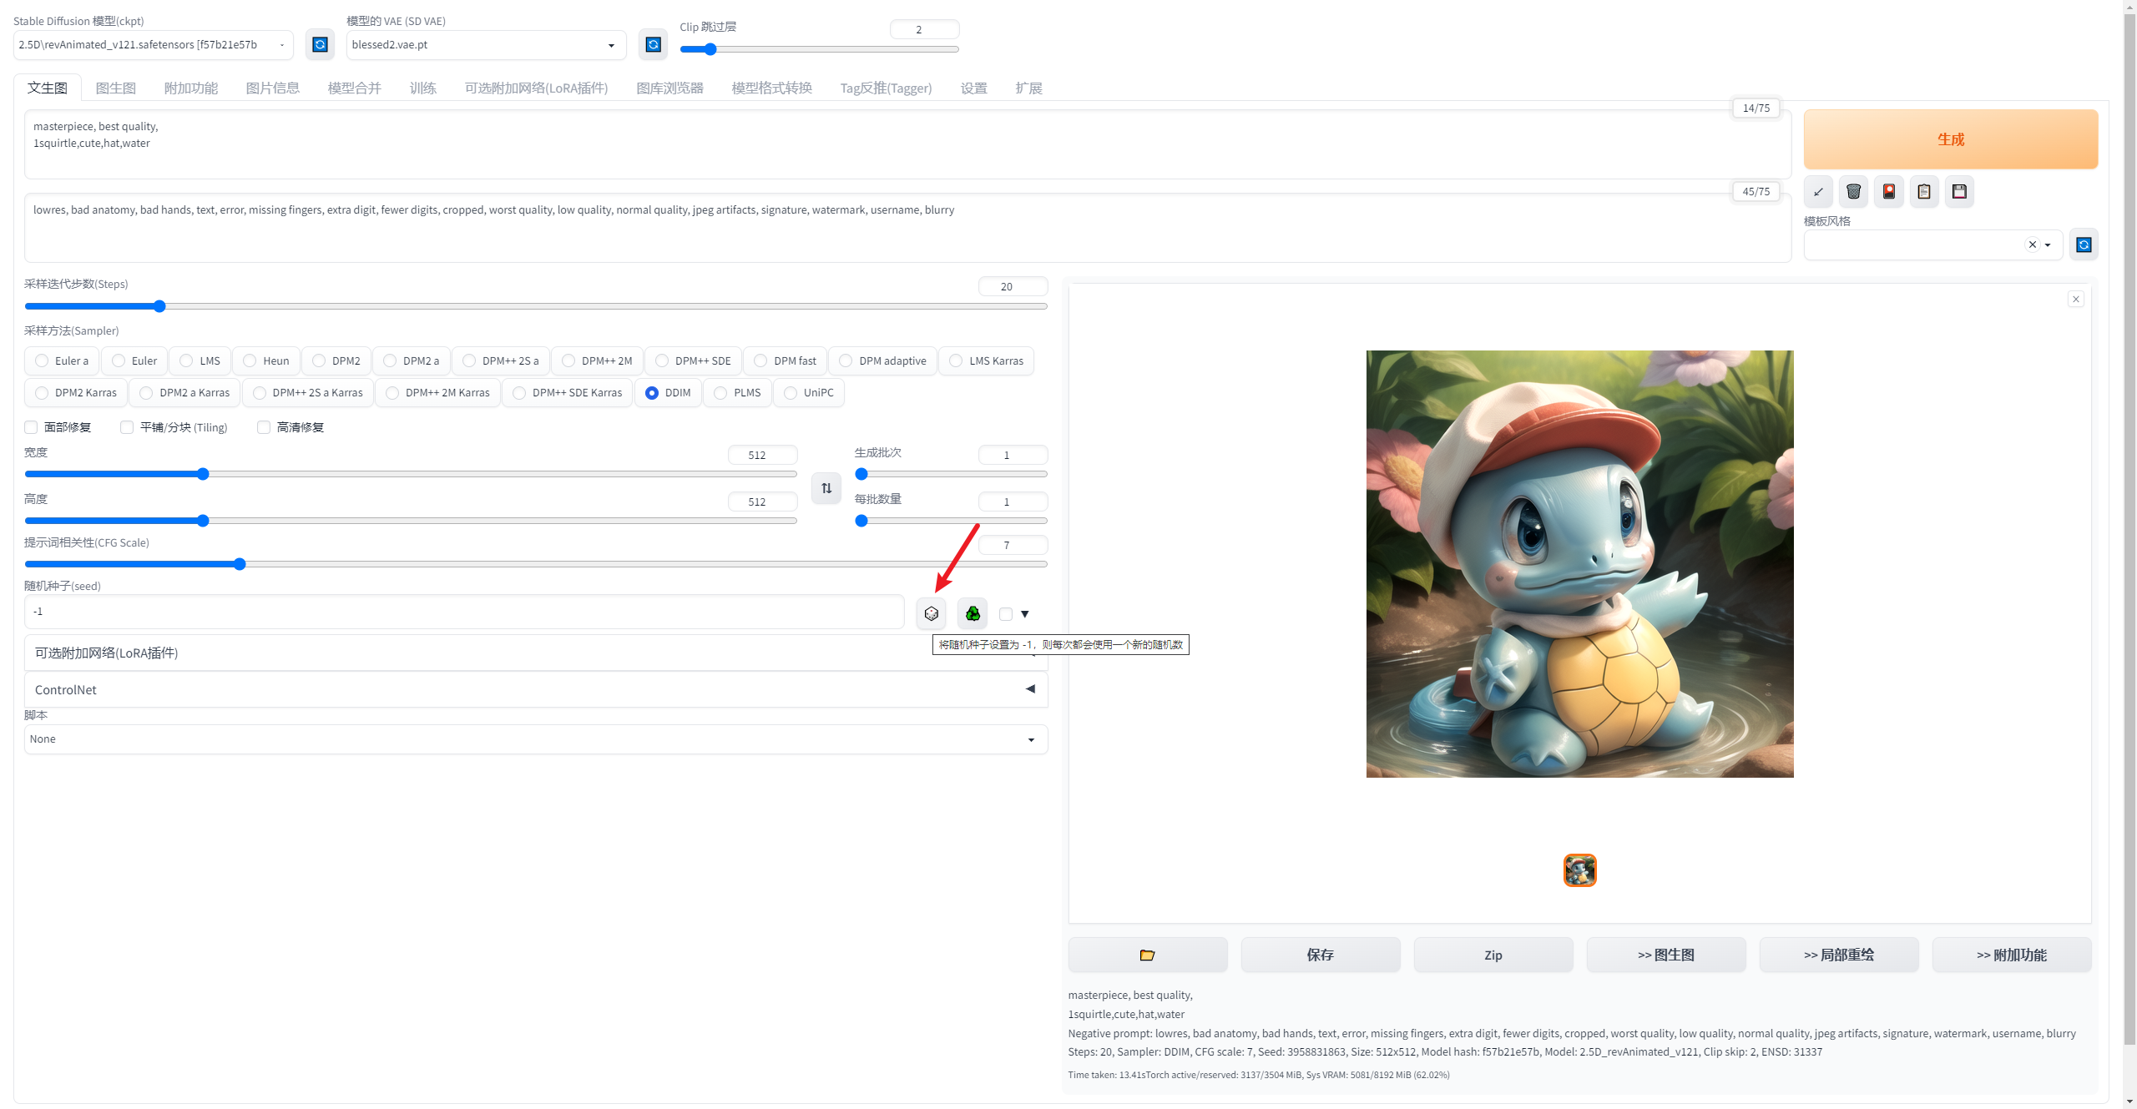Click the Zip button

[1493, 955]
